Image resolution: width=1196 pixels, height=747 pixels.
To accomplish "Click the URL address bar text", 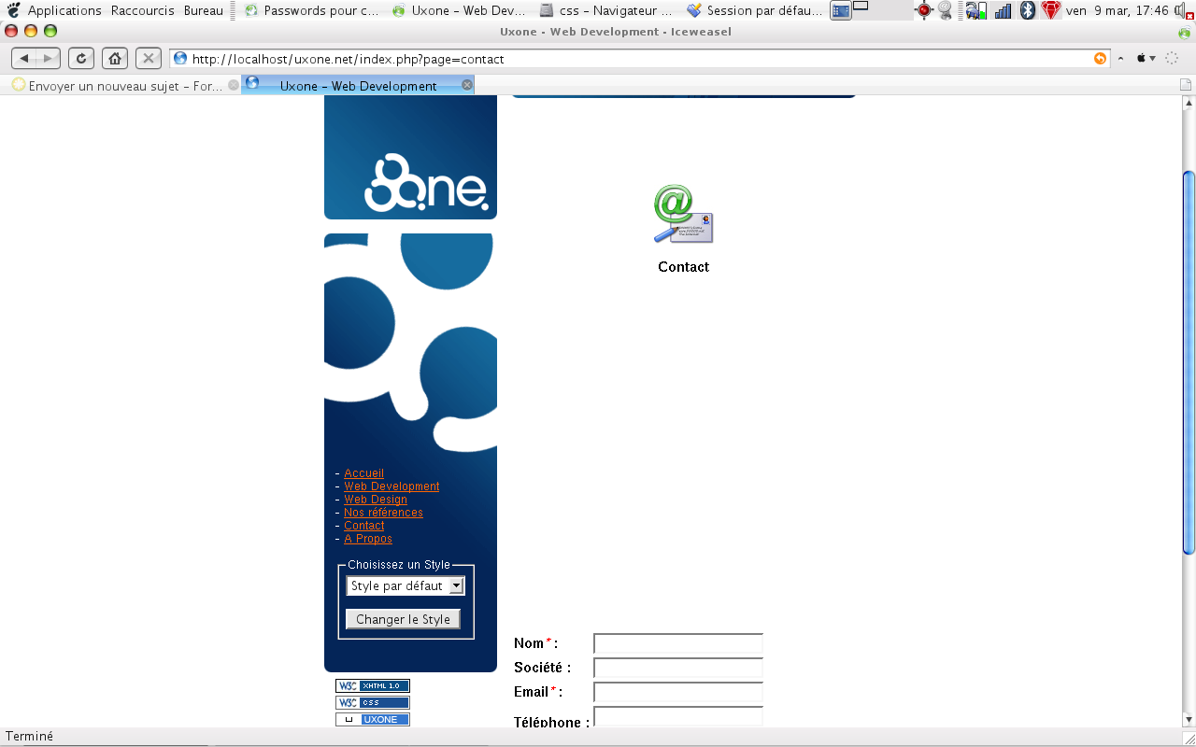I will point(348,59).
